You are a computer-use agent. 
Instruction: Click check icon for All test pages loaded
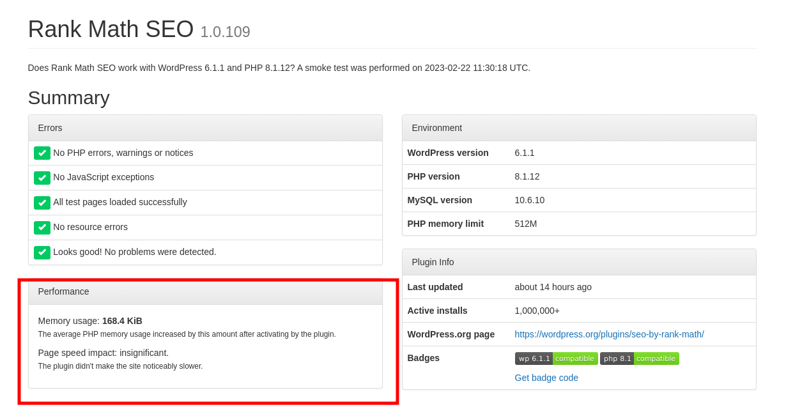(42, 203)
